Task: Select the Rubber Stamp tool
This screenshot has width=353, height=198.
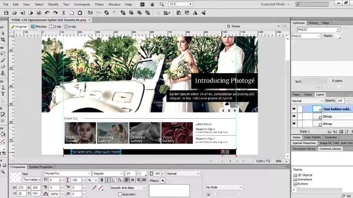Action: point(3,73)
